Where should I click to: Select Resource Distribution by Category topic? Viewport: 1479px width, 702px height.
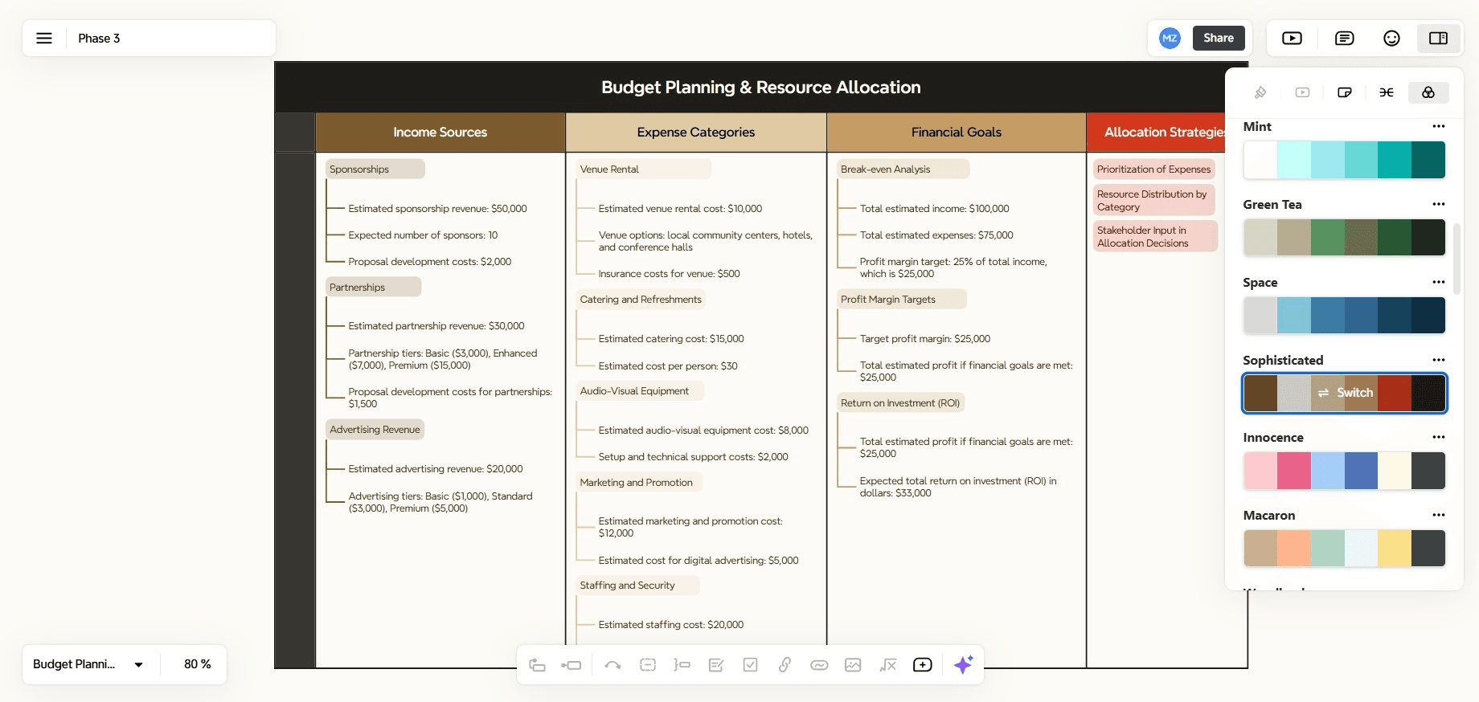[x=1153, y=200]
